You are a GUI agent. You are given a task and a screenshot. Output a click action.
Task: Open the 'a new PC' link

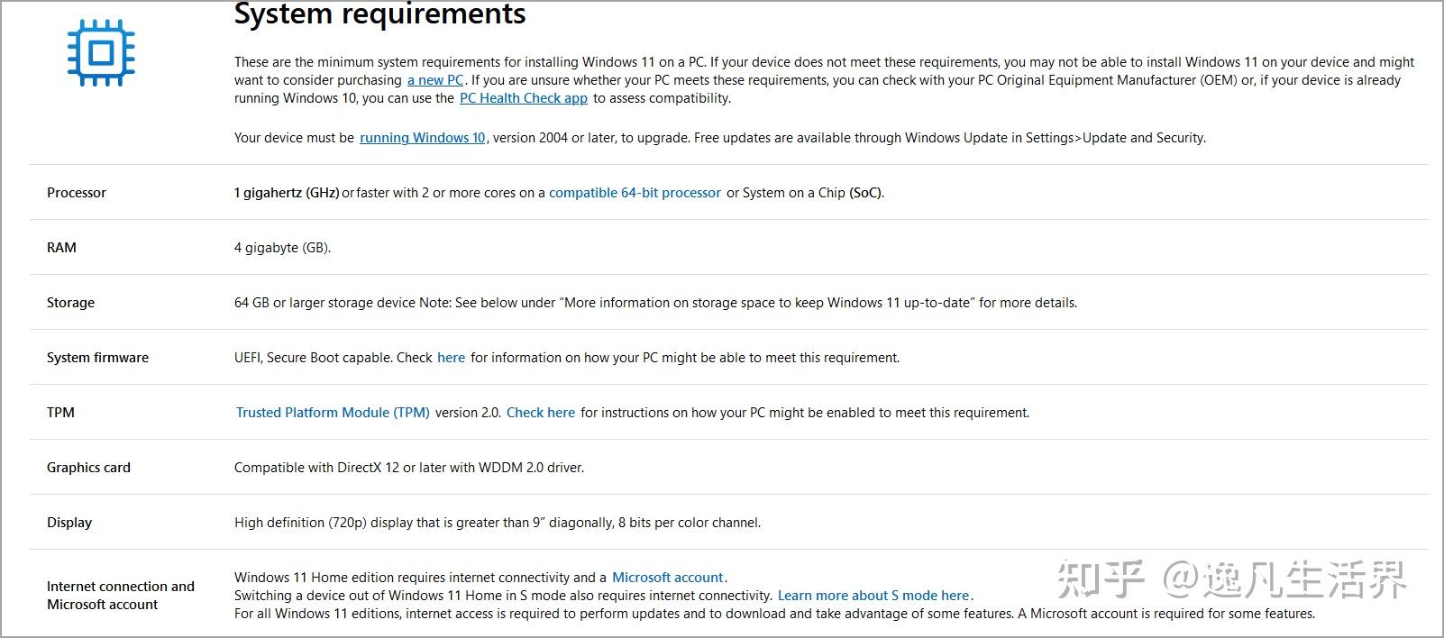[x=435, y=80]
